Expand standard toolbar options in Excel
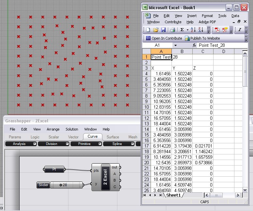253x211 pixels. click(209, 30)
